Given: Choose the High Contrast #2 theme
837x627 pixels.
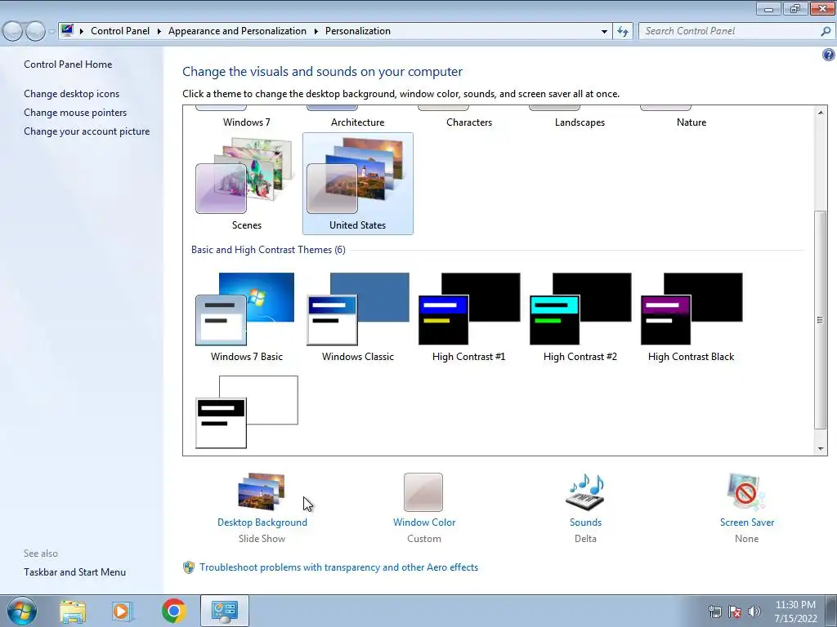Looking at the screenshot, I should [x=580, y=318].
